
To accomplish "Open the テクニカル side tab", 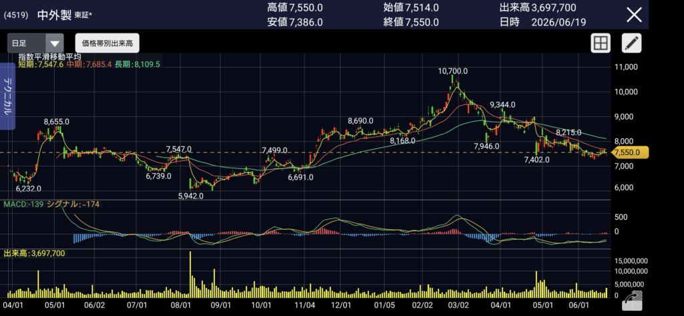I will click(x=7, y=96).
